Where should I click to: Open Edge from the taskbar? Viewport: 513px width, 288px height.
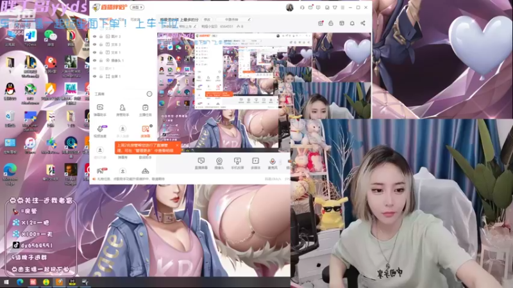coord(20,282)
